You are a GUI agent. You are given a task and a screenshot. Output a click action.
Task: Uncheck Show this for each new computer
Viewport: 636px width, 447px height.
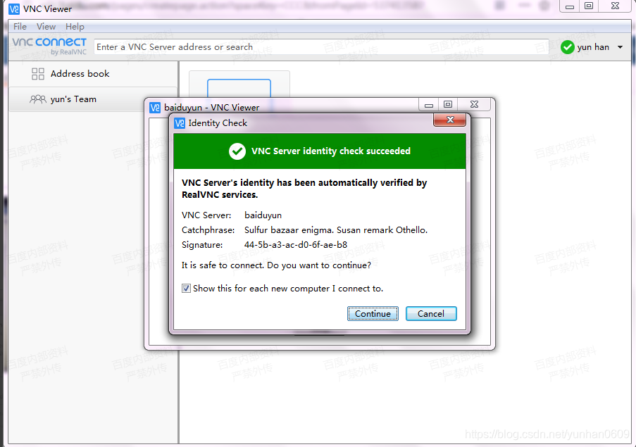coord(186,289)
